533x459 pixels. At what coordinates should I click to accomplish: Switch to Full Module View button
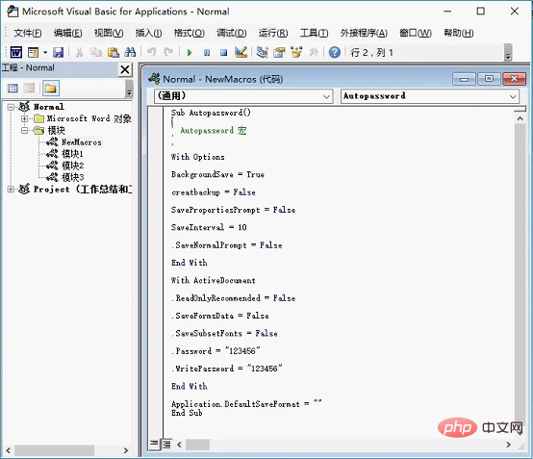click(x=166, y=445)
